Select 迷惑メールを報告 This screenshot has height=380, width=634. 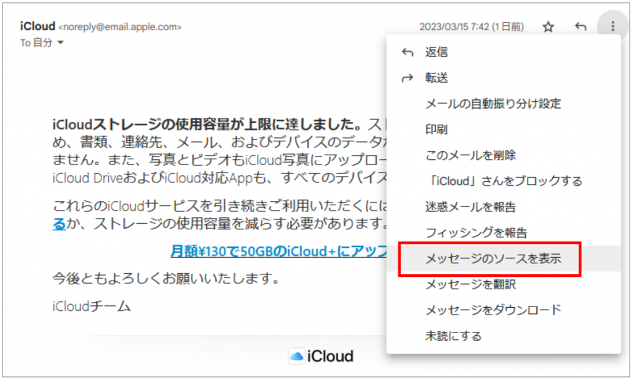tap(503, 207)
